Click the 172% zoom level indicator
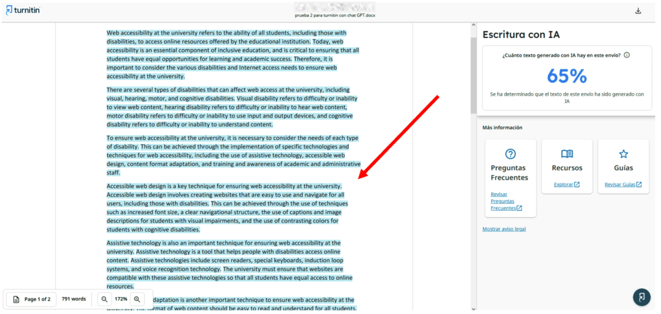Viewport: 661px width, 314px height. [121, 299]
